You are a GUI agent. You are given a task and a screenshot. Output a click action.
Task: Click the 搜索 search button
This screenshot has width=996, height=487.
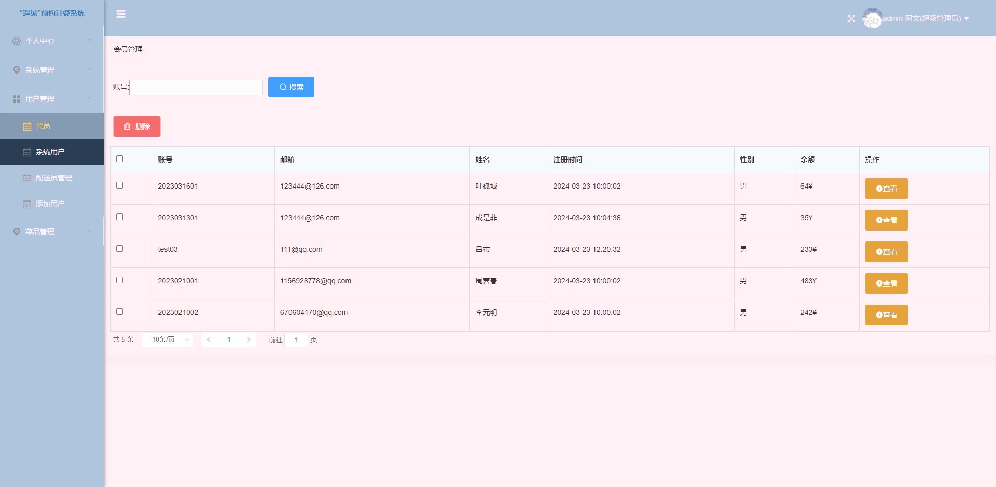(x=291, y=87)
